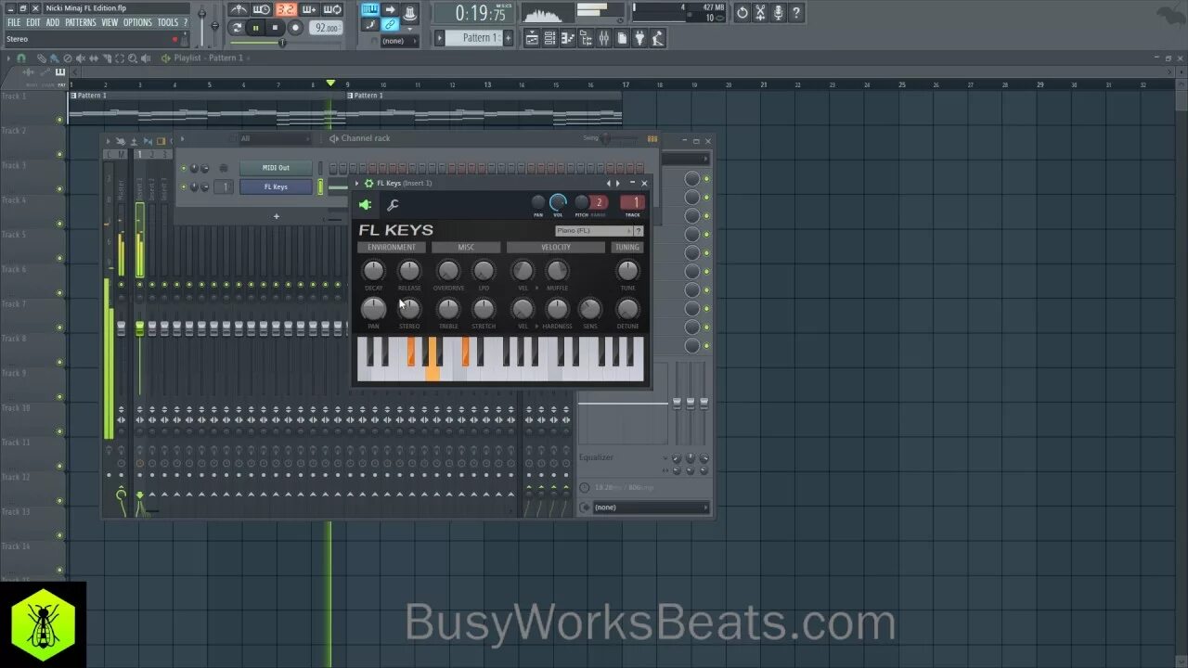Screen dimensions: 1188x668
Task: Toggle wait for input before recording
Action: tap(262, 9)
